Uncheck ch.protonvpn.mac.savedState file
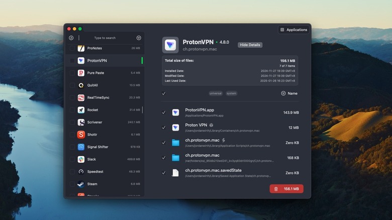 point(164,173)
